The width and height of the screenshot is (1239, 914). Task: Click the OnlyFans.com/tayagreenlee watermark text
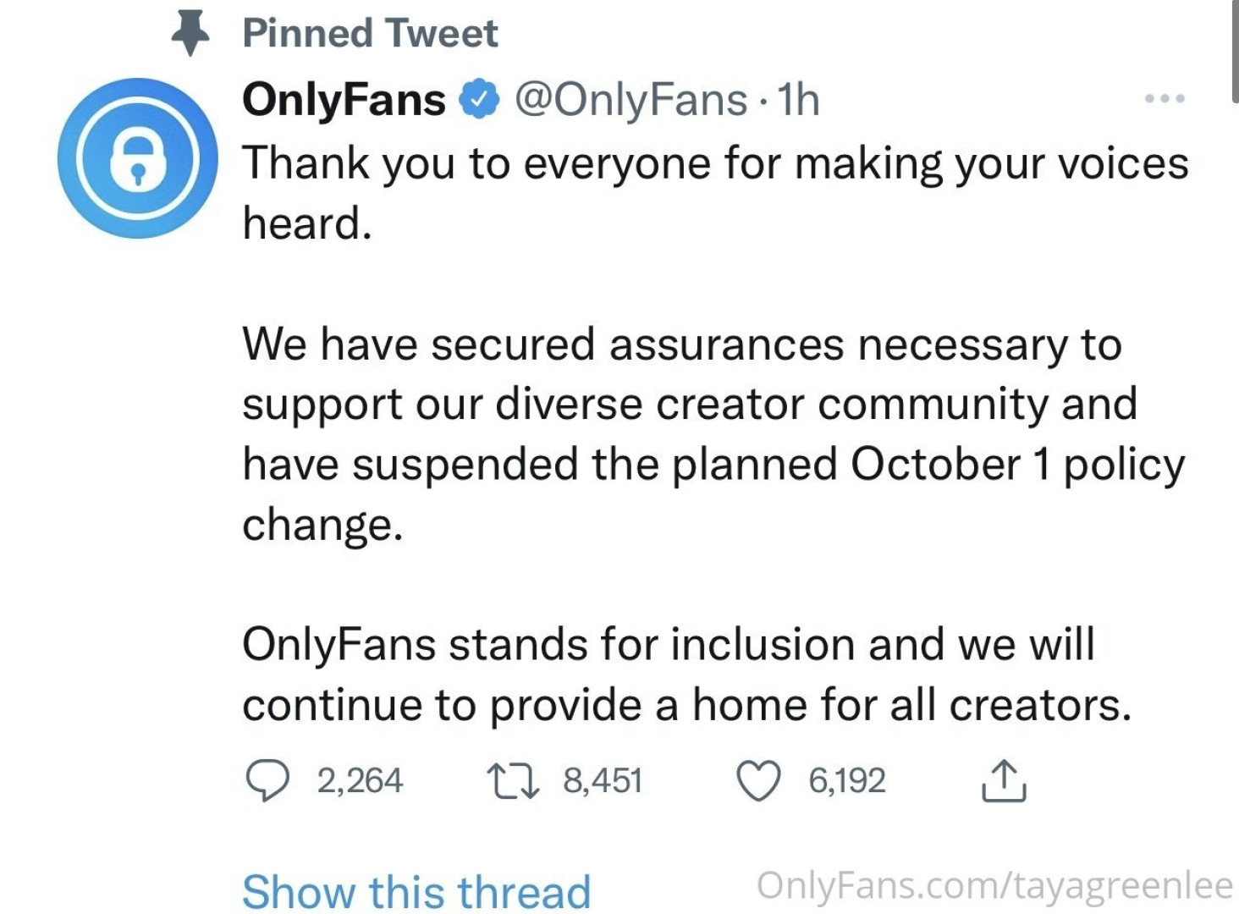pos(994,885)
